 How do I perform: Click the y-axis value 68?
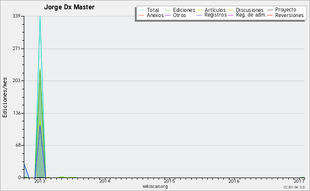pos(18,145)
